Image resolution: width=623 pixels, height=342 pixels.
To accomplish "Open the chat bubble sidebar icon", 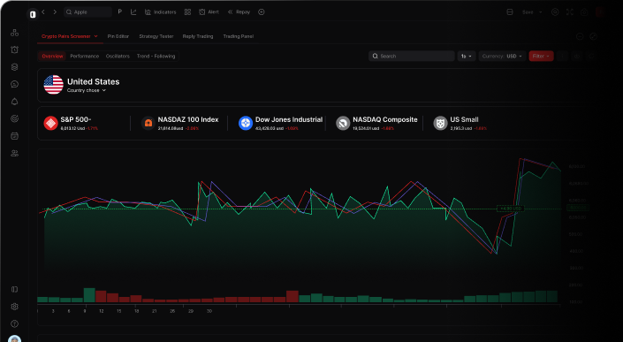I will point(15,84).
